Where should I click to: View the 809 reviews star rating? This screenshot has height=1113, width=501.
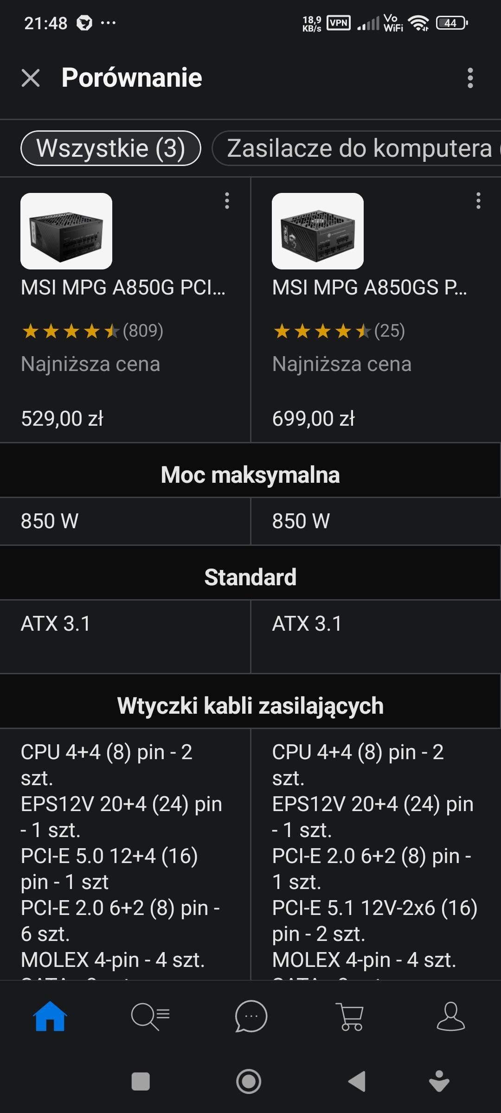tap(92, 331)
